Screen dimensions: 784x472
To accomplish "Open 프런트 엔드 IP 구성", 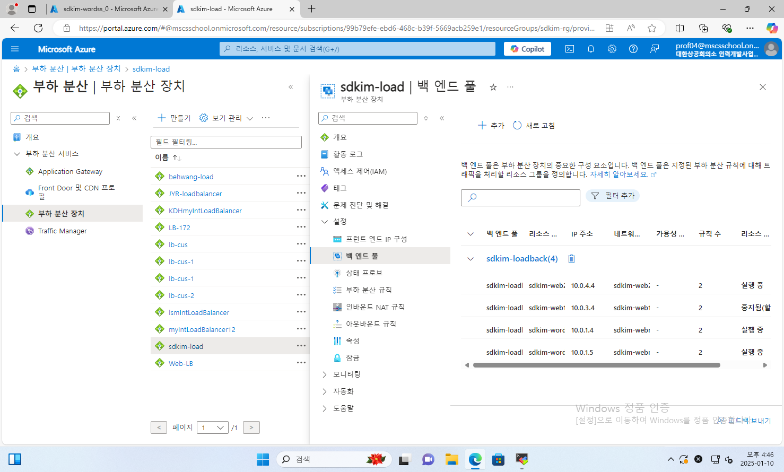I will pyautogui.click(x=376, y=239).
